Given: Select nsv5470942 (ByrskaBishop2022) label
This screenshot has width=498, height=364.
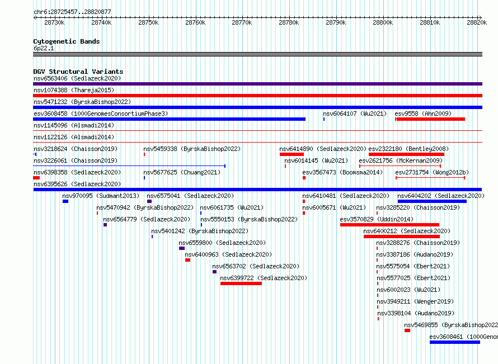Looking at the screenshot, I should 145,207.
